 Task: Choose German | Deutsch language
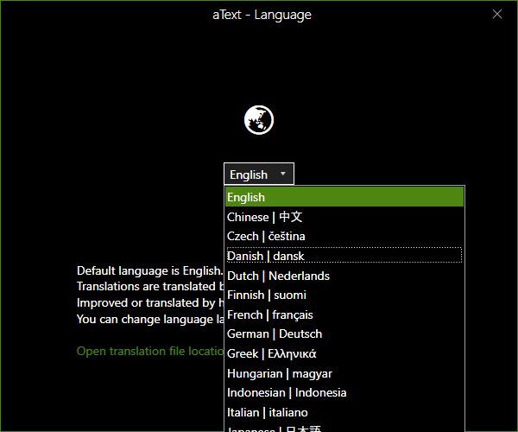(x=344, y=334)
